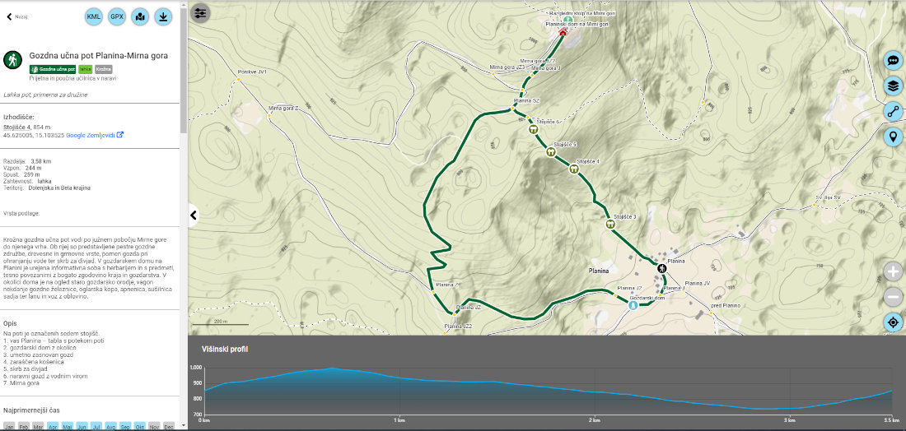Viewport: 906px width, 431px height.
Task: Open the route planning tool button
Action: [x=894, y=111]
